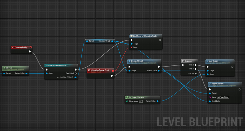Screen dimensions: 245x131
Task: Click the SetPlayerStats Name text field
Action: [x=223, y=97]
